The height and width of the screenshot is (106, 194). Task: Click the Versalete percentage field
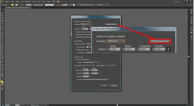(86, 76)
